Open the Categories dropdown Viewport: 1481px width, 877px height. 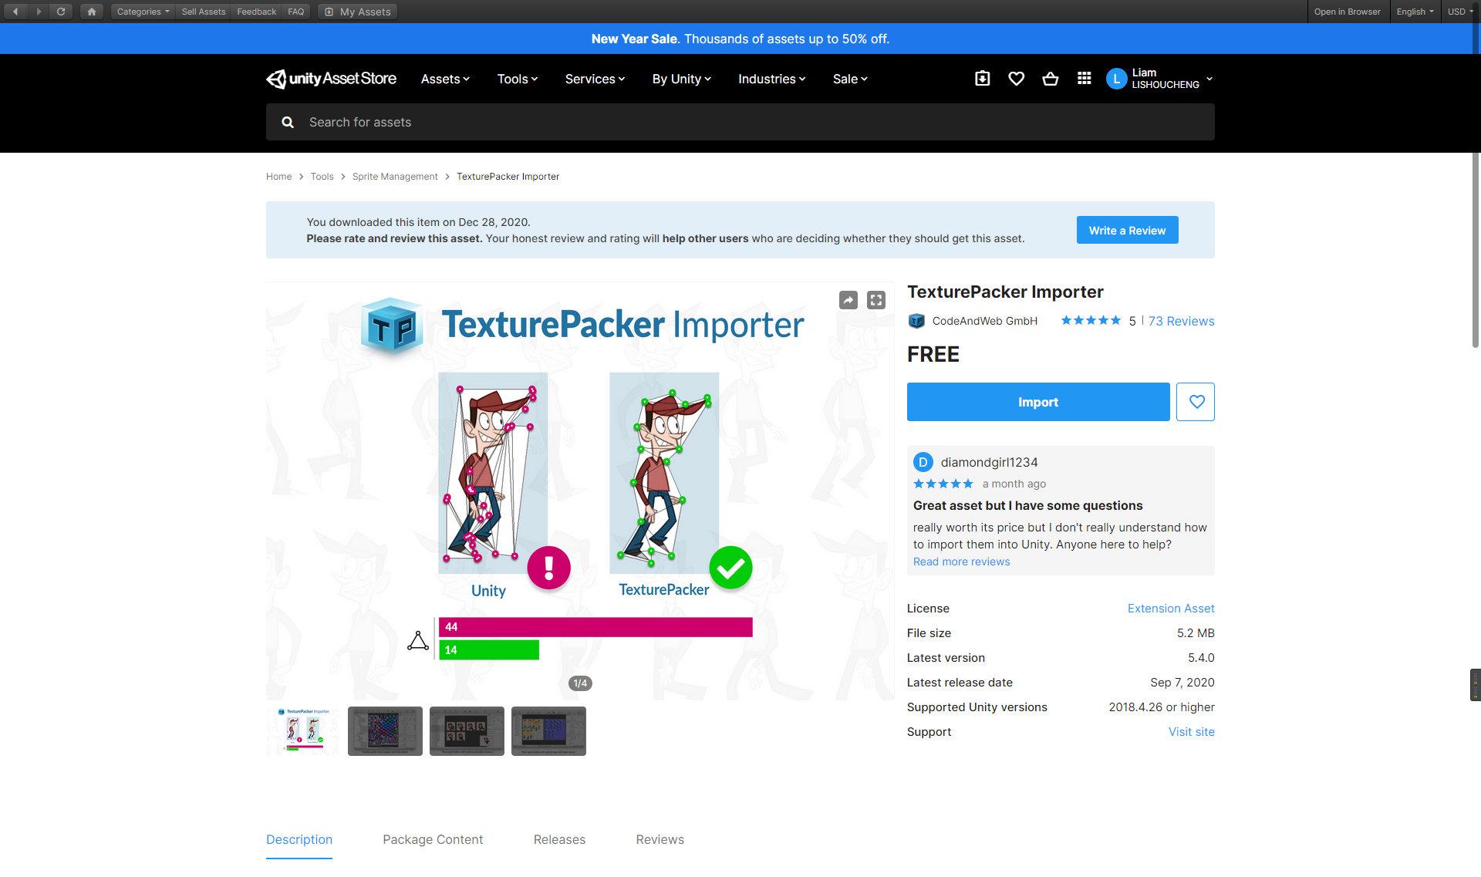(x=141, y=11)
